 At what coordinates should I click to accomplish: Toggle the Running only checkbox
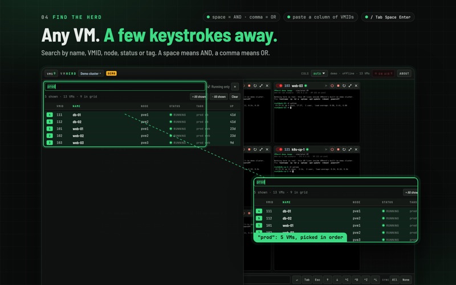pos(209,87)
